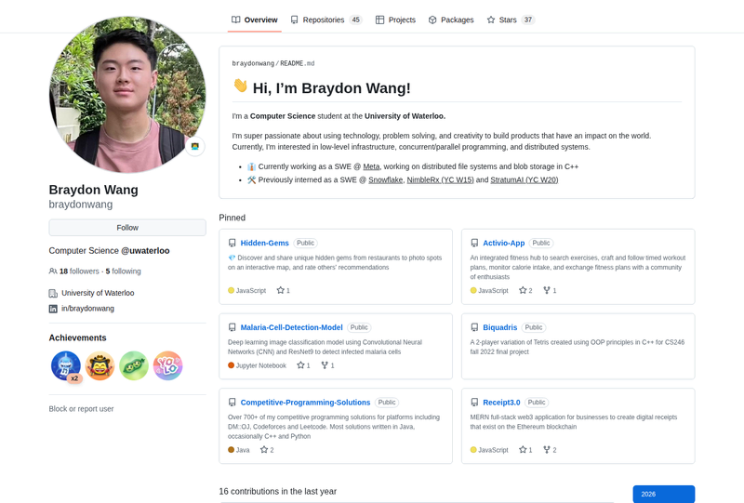Viewport: 744px width, 503px height.
Task: Click the Java brown language dot
Action: [x=231, y=450]
